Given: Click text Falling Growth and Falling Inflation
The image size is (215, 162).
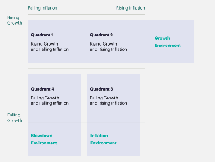Looking at the screenshot, I should 50,100.
